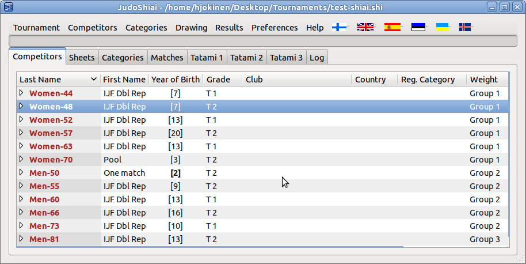Click the progress bar below the menu
The height and width of the screenshot is (264, 526).
(262, 40)
